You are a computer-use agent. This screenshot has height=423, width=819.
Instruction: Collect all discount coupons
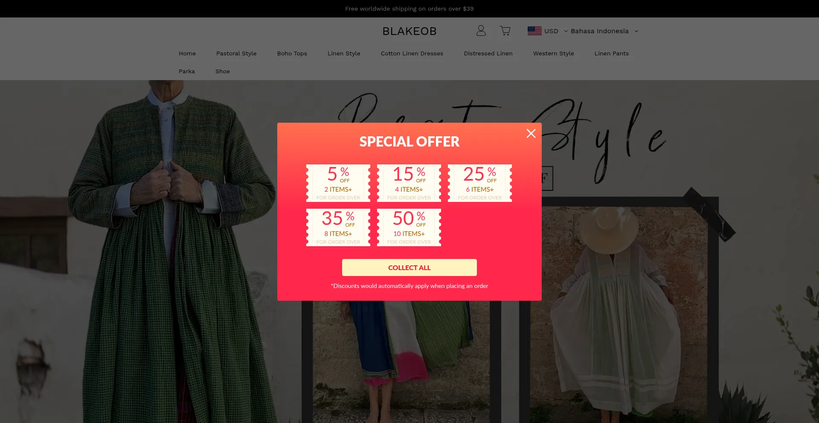click(x=409, y=268)
